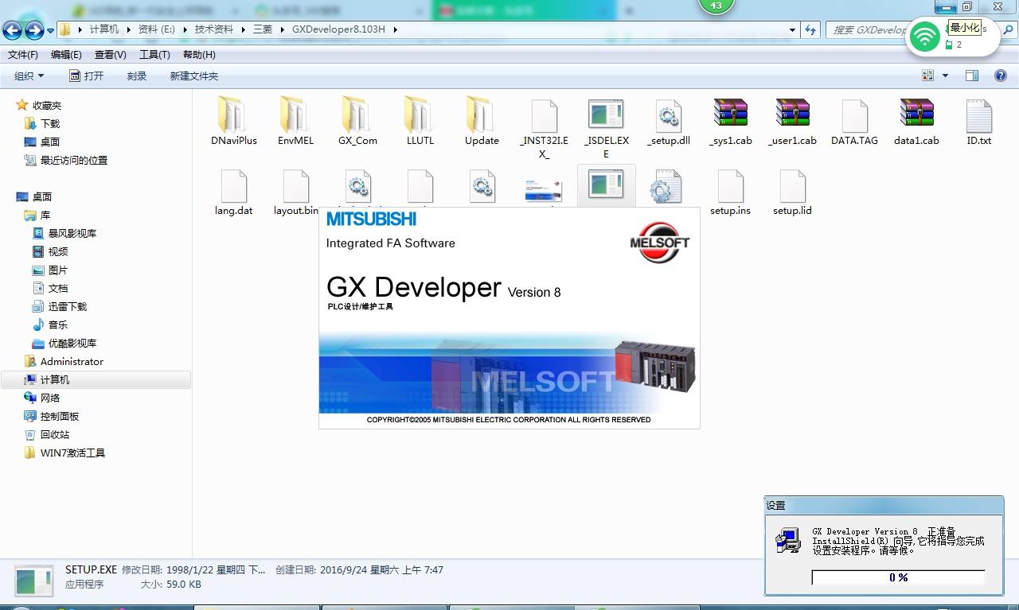Open 暴风影视库 library in the sidebar

coord(72,233)
